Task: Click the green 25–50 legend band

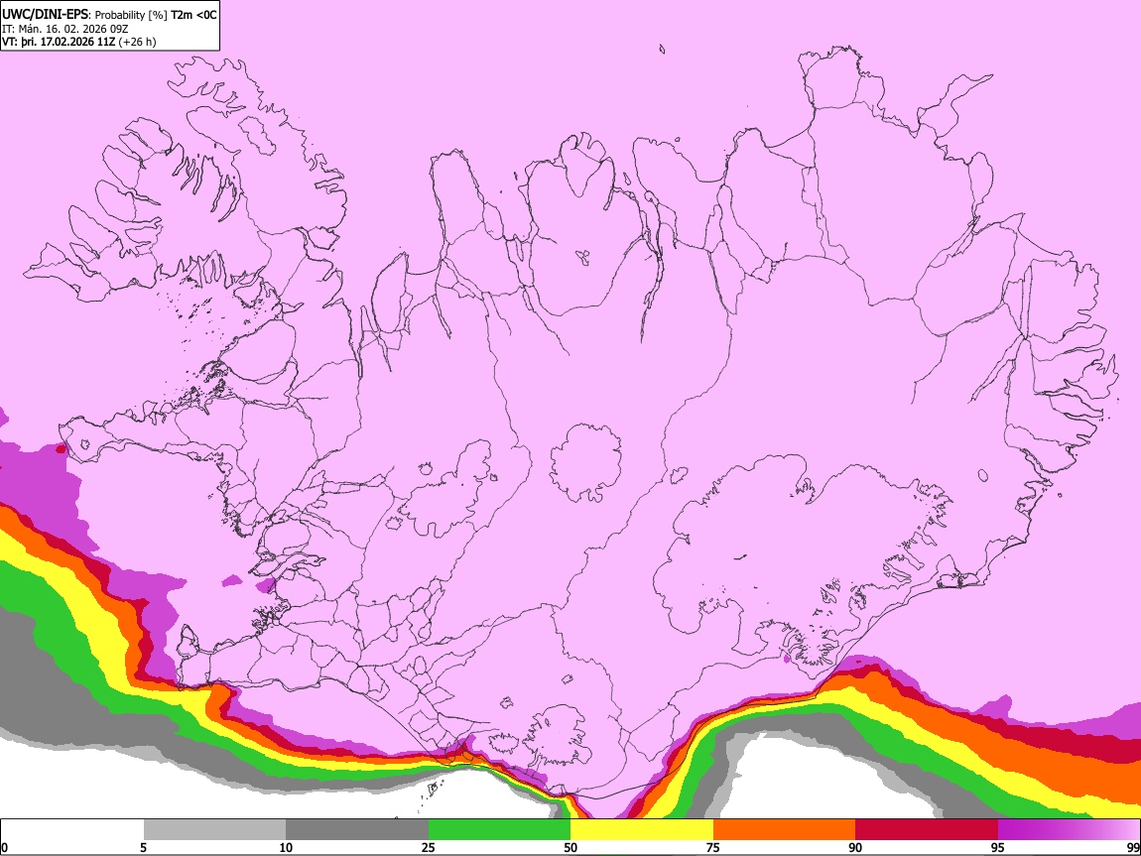Action: click(499, 829)
